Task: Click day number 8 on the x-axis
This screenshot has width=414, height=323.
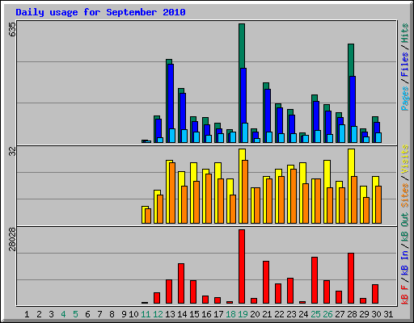Action: (112, 314)
